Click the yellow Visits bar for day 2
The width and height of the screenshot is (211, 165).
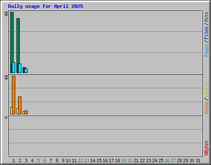17,111
